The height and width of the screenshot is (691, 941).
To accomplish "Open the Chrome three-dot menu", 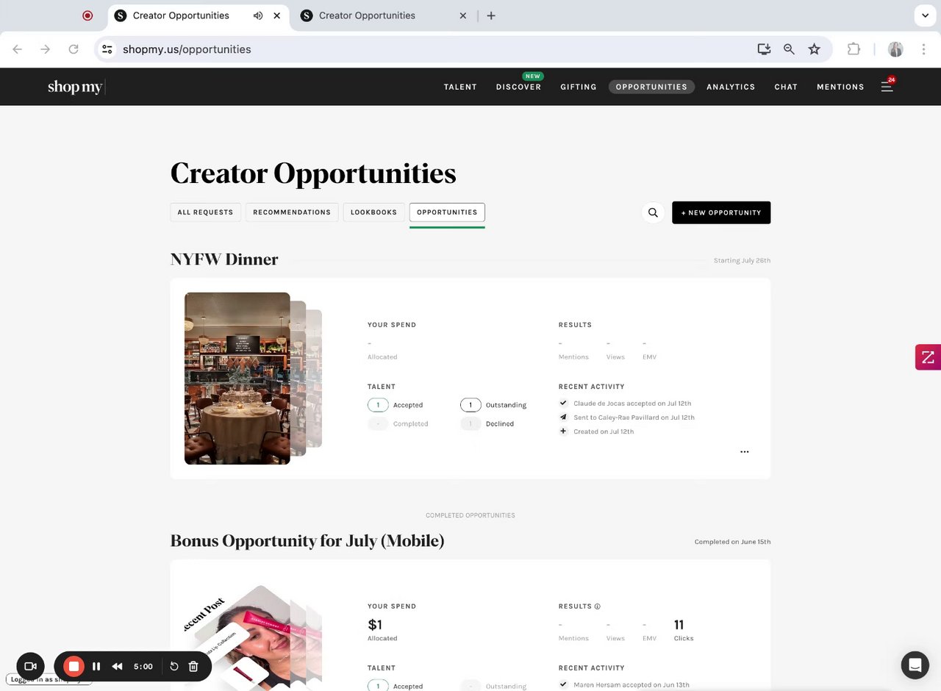I will tap(923, 49).
